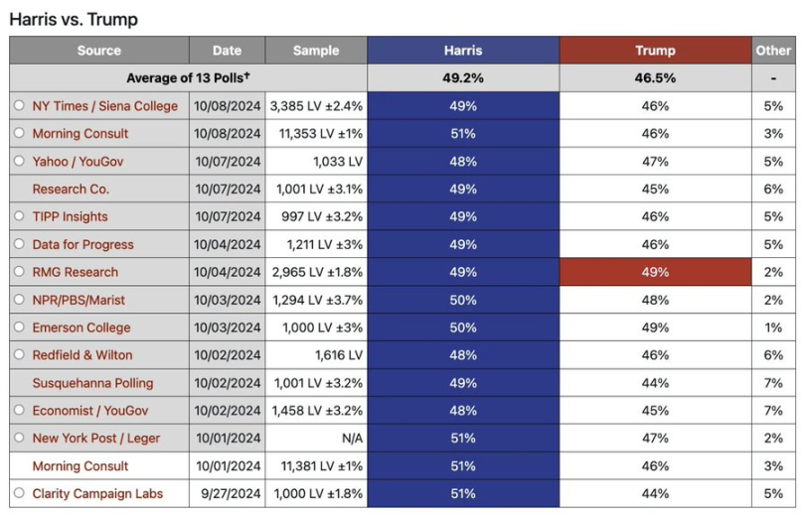Click the Data for Progress link
The height and width of the screenshot is (517, 805).
click(82, 244)
